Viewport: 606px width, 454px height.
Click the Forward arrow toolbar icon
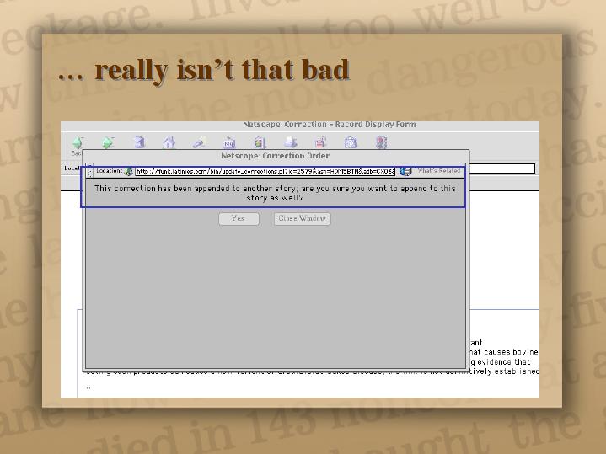coord(107,142)
